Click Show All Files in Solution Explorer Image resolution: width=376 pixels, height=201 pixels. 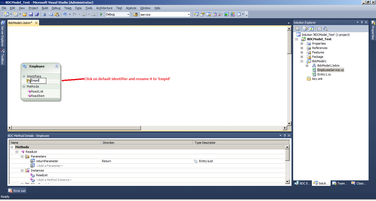click(x=305, y=29)
